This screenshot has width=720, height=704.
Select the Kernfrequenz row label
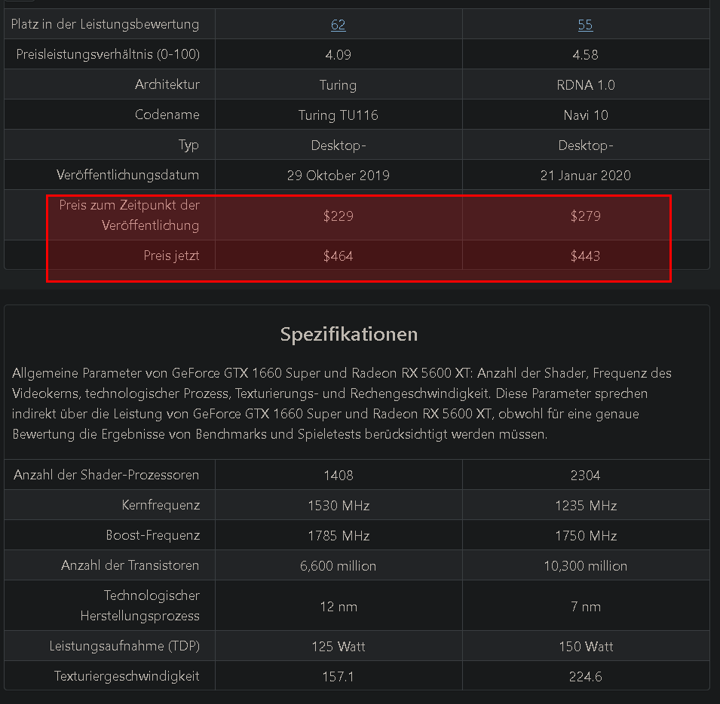coord(161,505)
